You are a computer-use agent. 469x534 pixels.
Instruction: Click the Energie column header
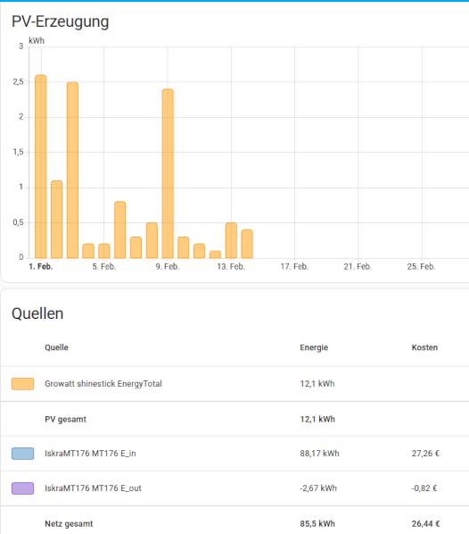[314, 347]
